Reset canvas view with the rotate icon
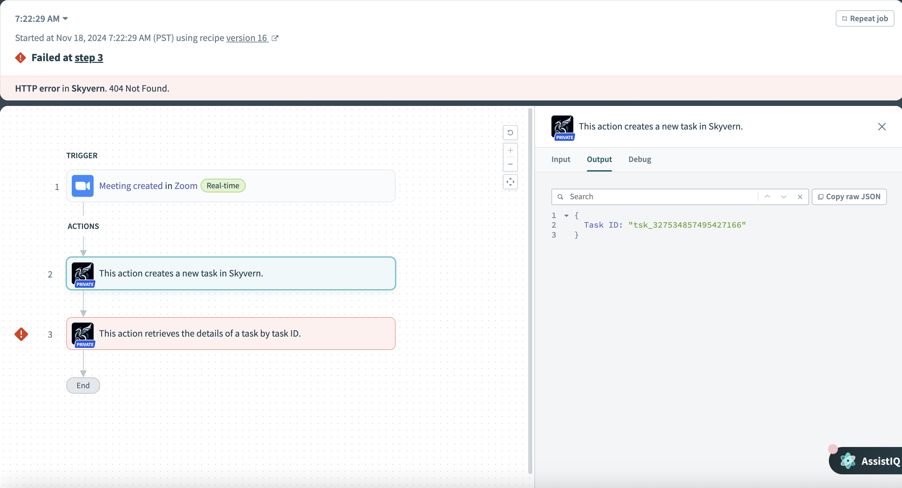902x488 pixels. pos(510,132)
